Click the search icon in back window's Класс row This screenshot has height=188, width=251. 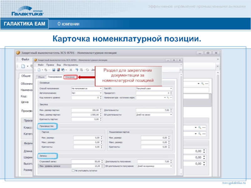click(x=200, y=128)
